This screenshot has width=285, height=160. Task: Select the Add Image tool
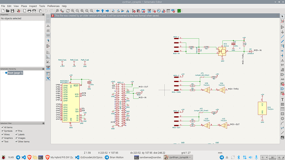[282, 137]
